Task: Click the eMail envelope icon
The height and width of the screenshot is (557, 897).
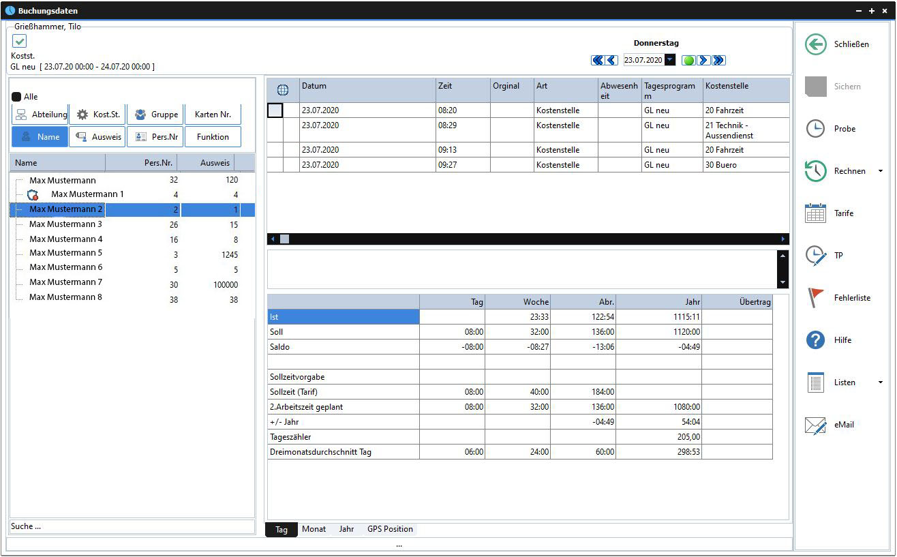Action: point(815,425)
